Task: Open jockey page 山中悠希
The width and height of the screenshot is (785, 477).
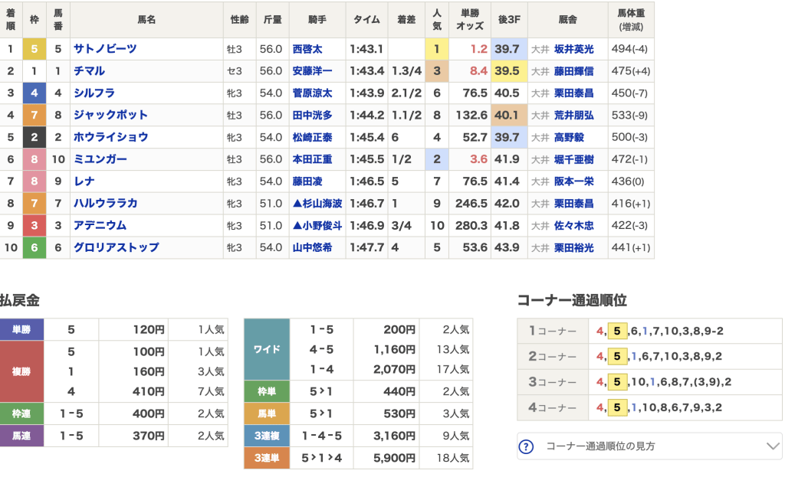Action: click(313, 247)
